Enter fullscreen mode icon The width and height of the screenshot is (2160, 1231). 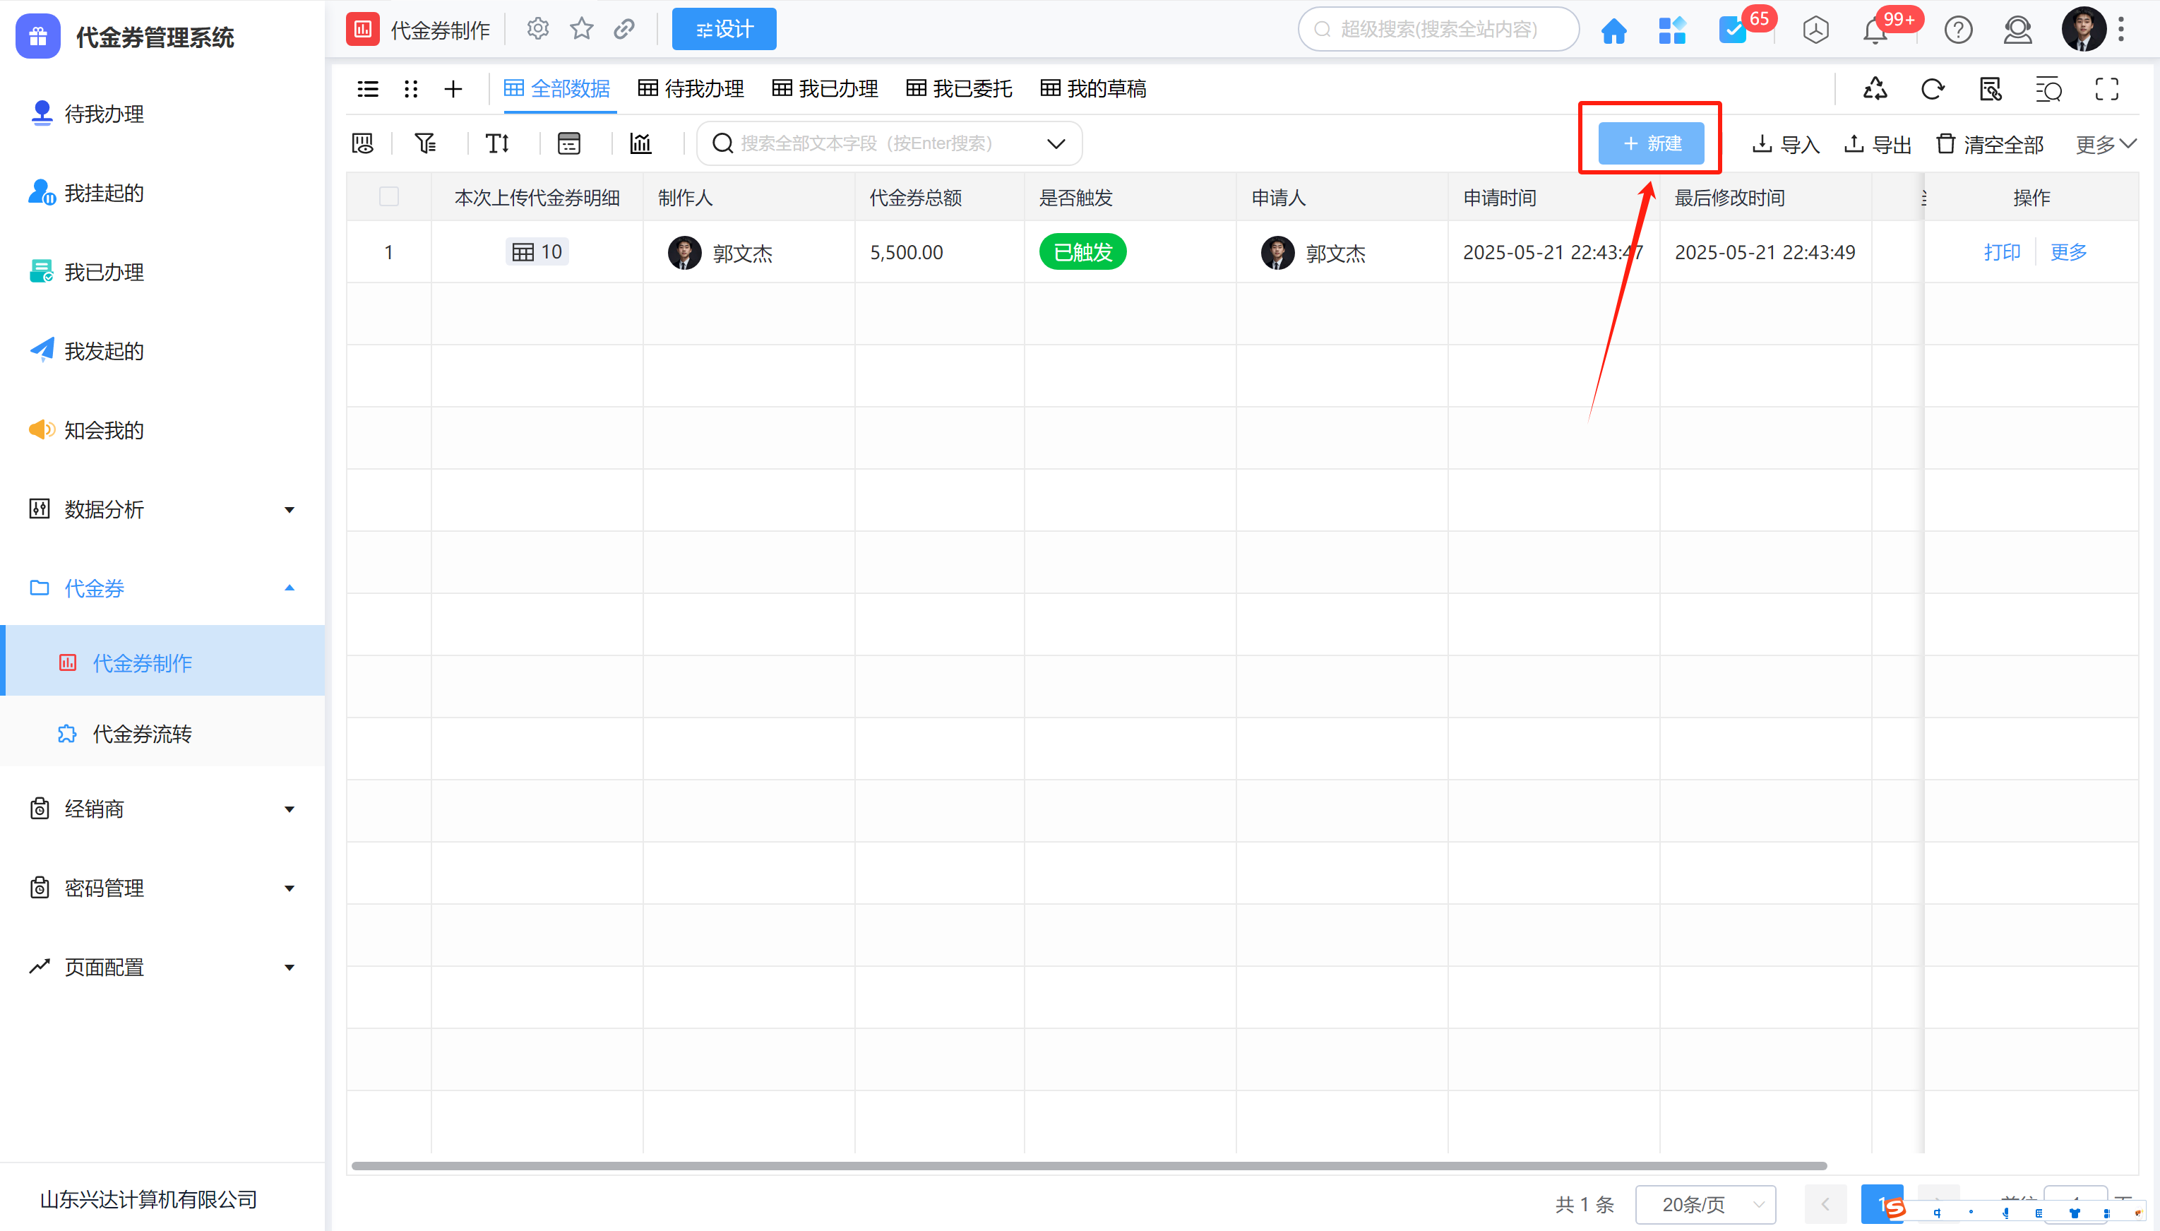[x=2106, y=89]
